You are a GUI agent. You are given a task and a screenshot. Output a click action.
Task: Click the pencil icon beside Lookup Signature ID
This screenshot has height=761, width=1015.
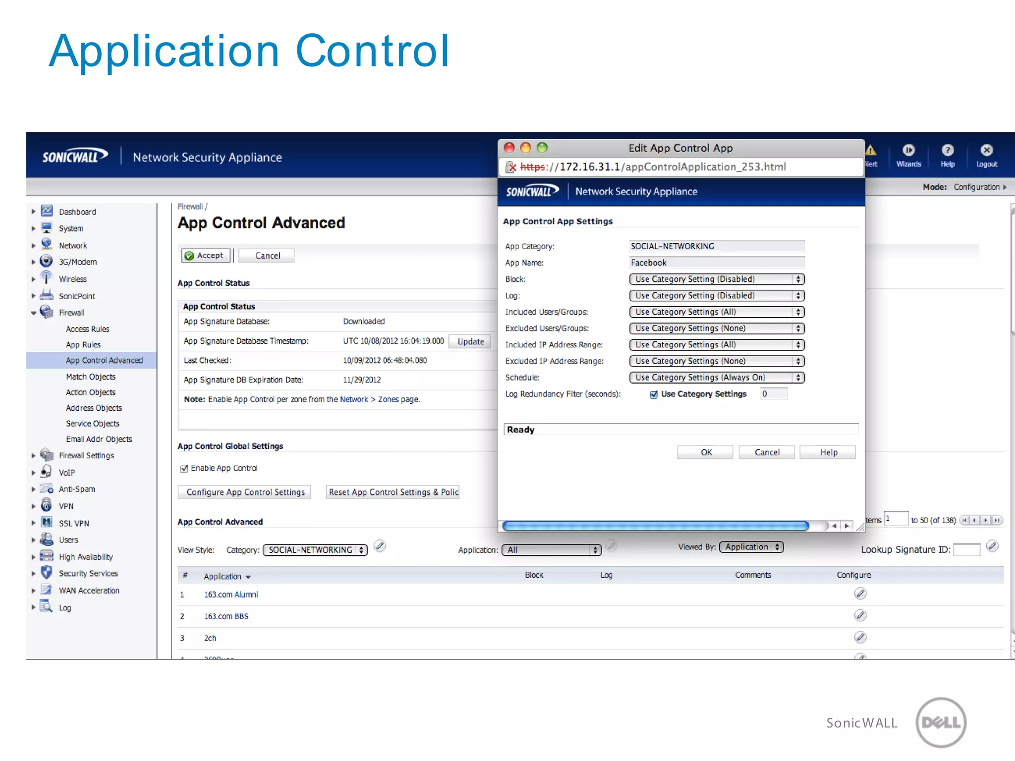click(992, 546)
